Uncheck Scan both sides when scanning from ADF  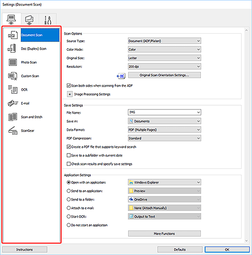(x=69, y=85)
